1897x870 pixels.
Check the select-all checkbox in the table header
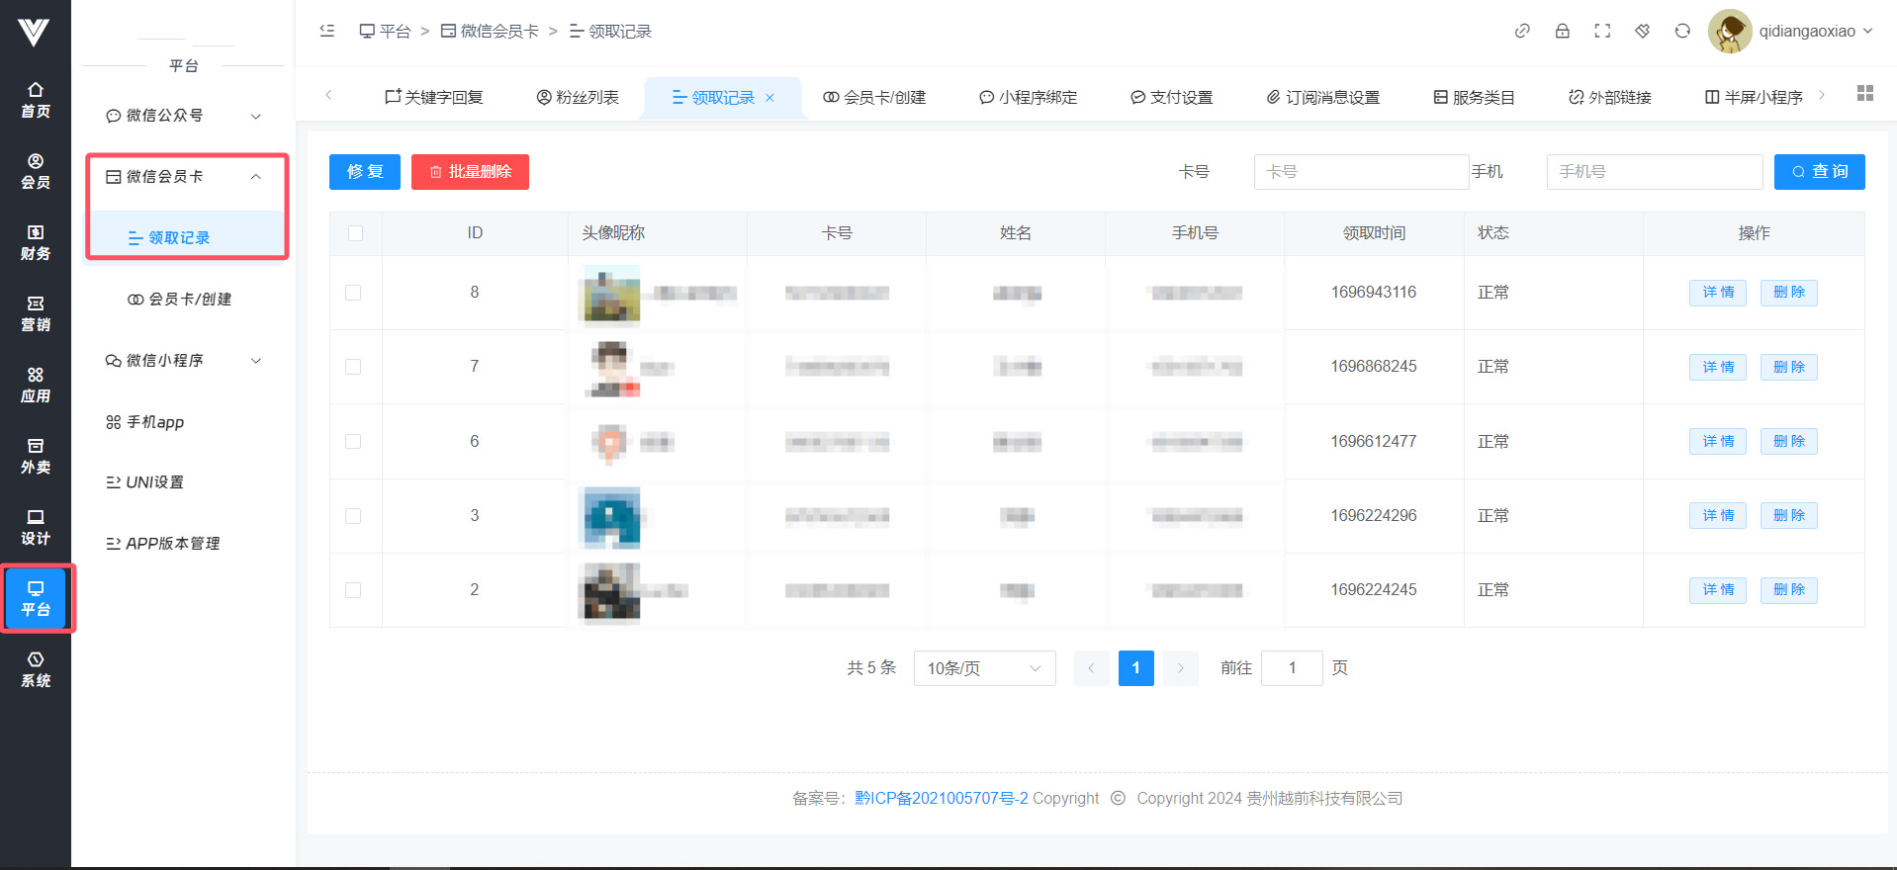click(x=356, y=233)
